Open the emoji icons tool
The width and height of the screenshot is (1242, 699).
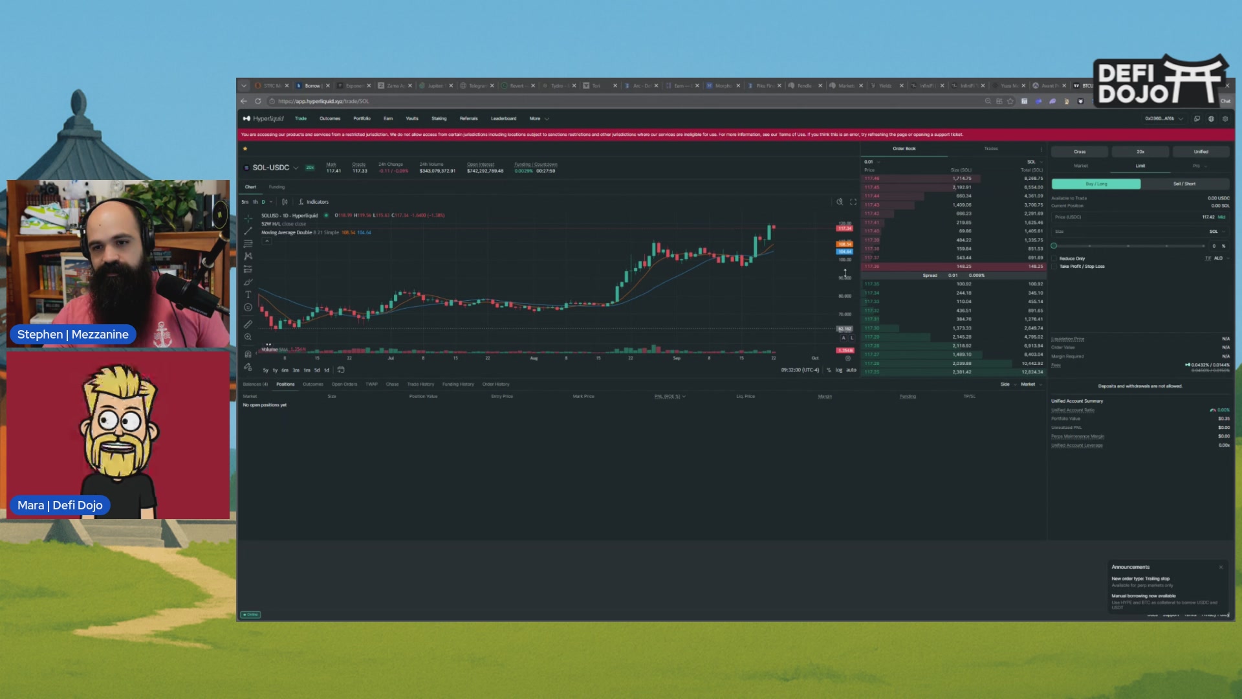(x=248, y=307)
